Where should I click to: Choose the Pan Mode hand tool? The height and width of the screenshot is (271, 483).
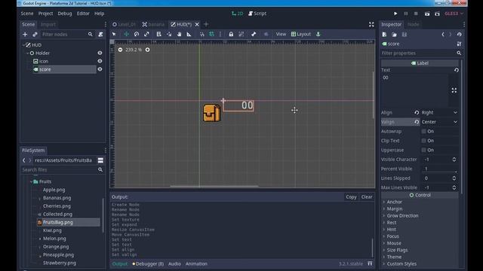179,34
